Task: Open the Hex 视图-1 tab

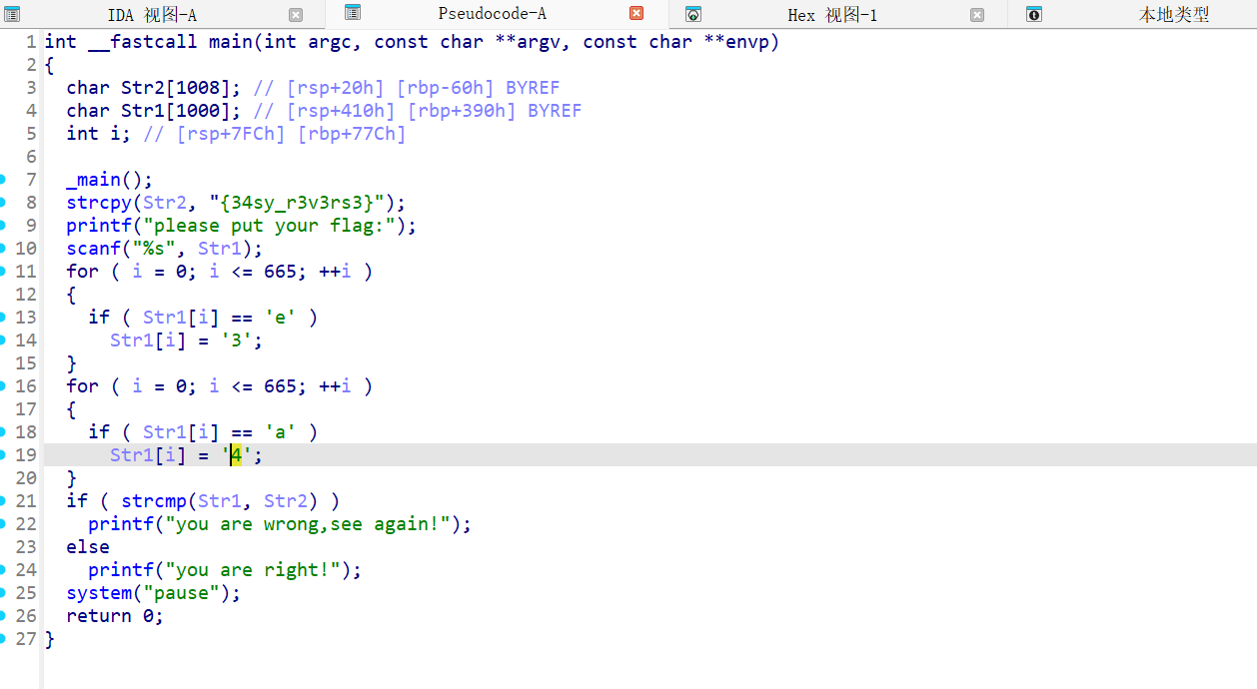Action: 831,15
